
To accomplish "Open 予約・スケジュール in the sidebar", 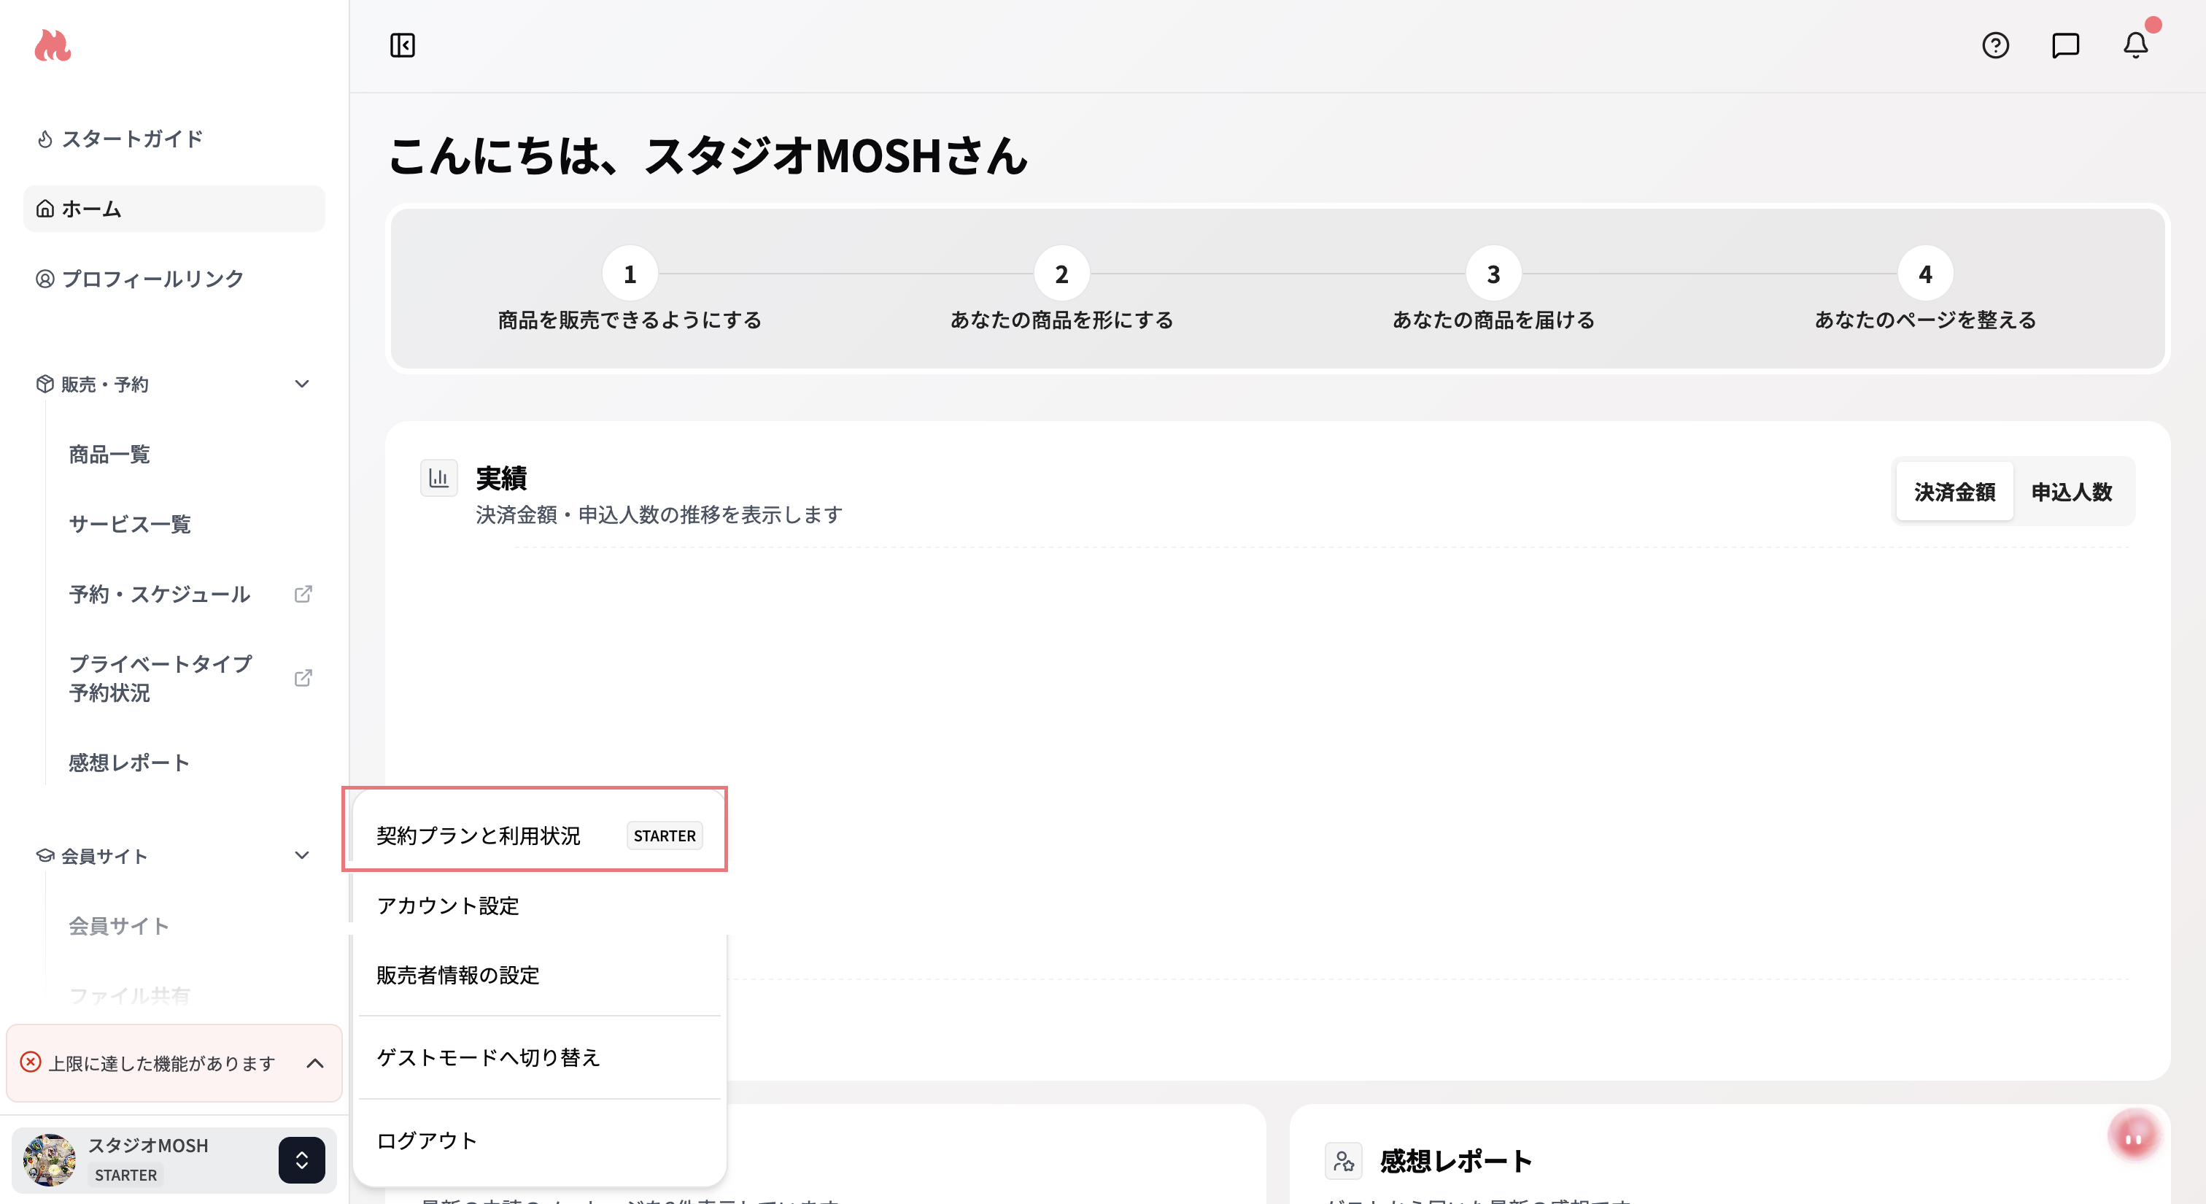I will tap(159, 595).
